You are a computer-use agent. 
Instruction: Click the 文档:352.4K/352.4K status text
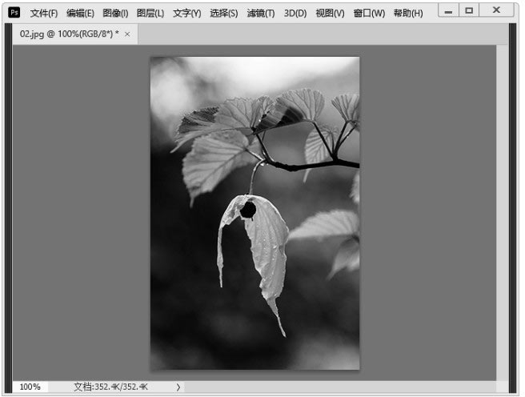110,387
